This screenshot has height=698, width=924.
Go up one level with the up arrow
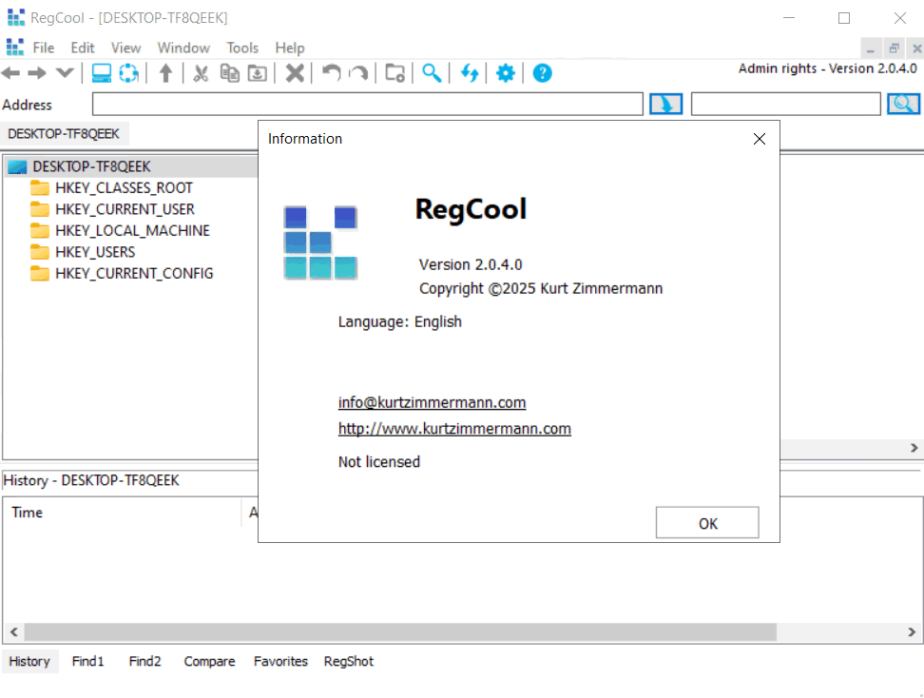[166, 73]
